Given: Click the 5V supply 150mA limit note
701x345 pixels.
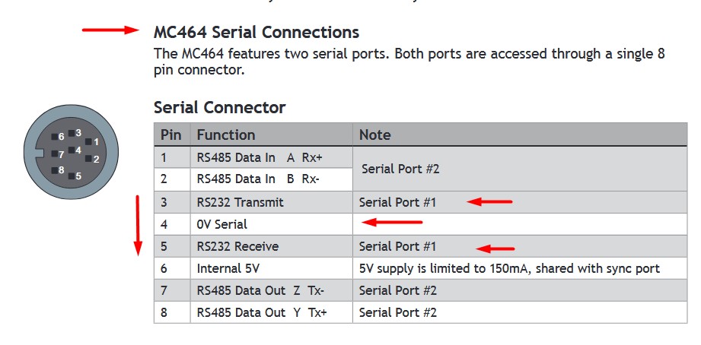Looking at the screenshot, I should 509,268.
